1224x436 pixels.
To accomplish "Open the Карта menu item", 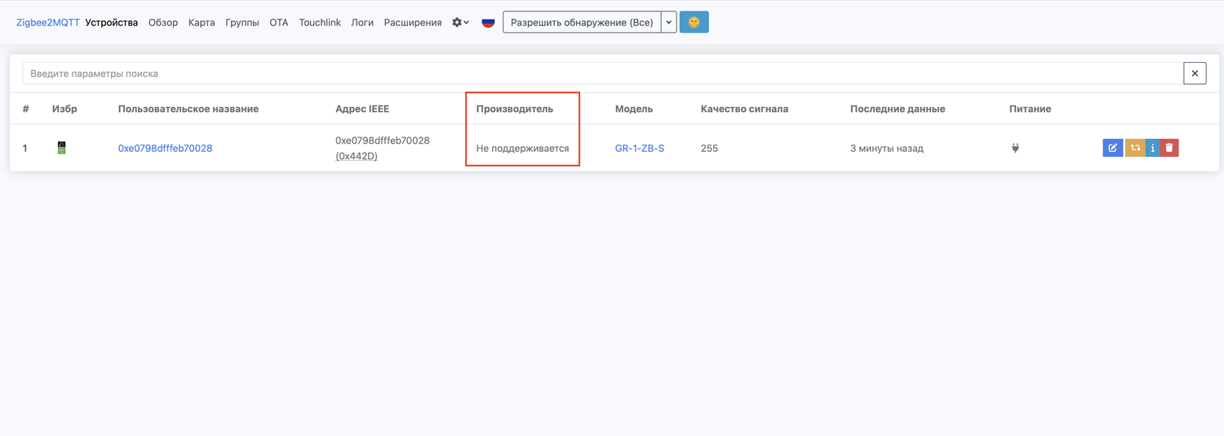I will [x=202, y=23].
